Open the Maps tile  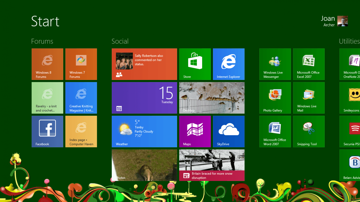(195, 131)
